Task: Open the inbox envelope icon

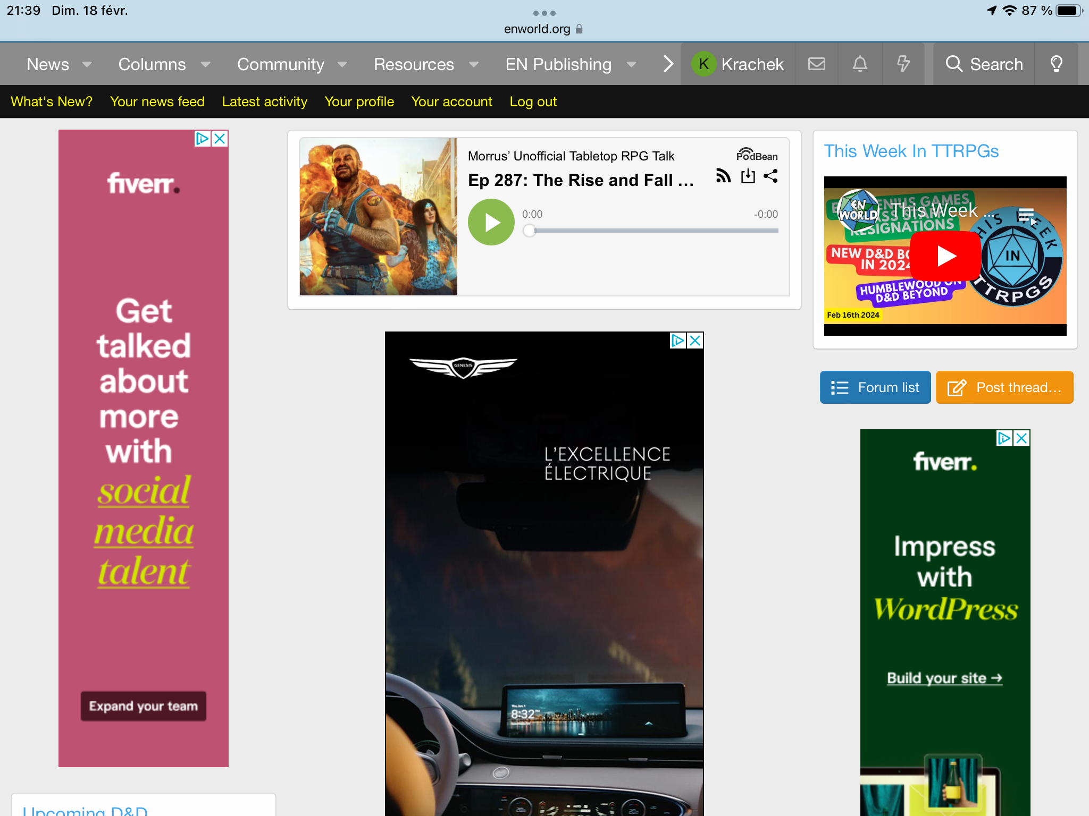Action: tap(817, 64)
